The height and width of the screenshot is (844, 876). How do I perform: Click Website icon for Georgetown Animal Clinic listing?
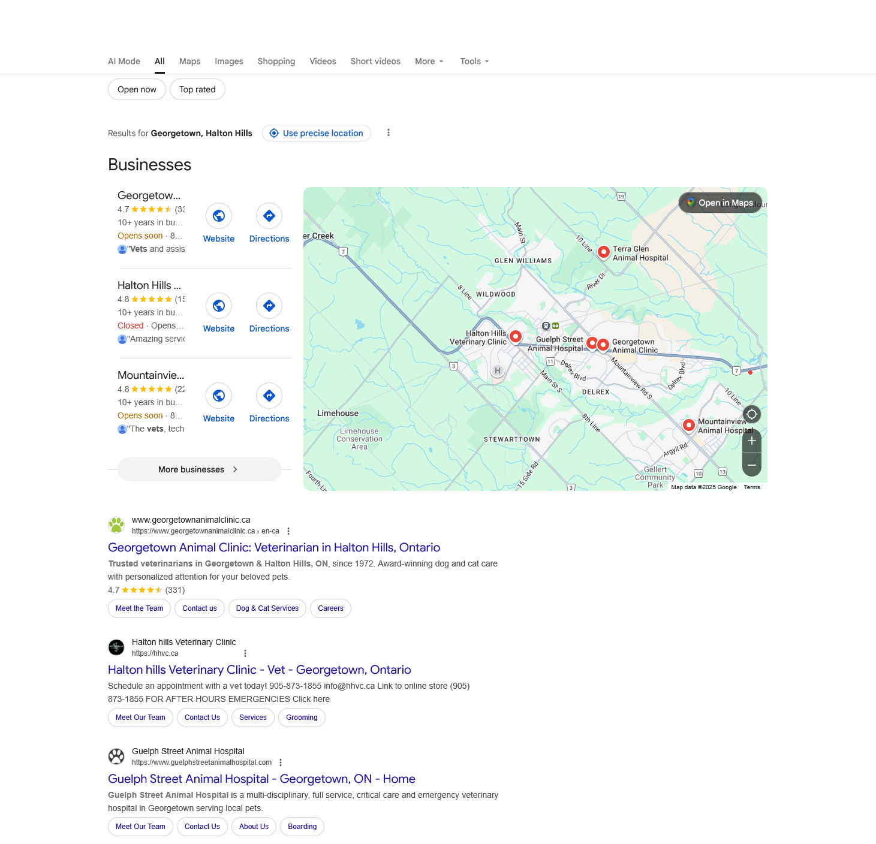point(219,216)
